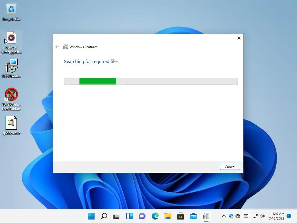Image resolution: width=297 pixels, height=223 pixels.
Task: Open taskbar Search
Action: [104, 216]
